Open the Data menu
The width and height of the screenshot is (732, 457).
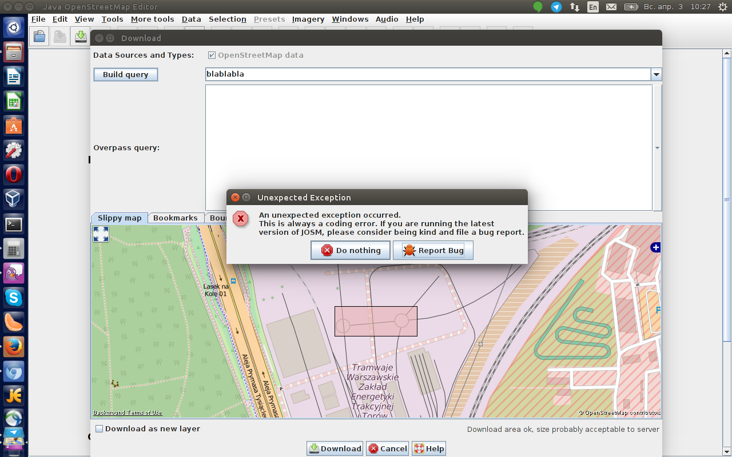pos(192,19)
